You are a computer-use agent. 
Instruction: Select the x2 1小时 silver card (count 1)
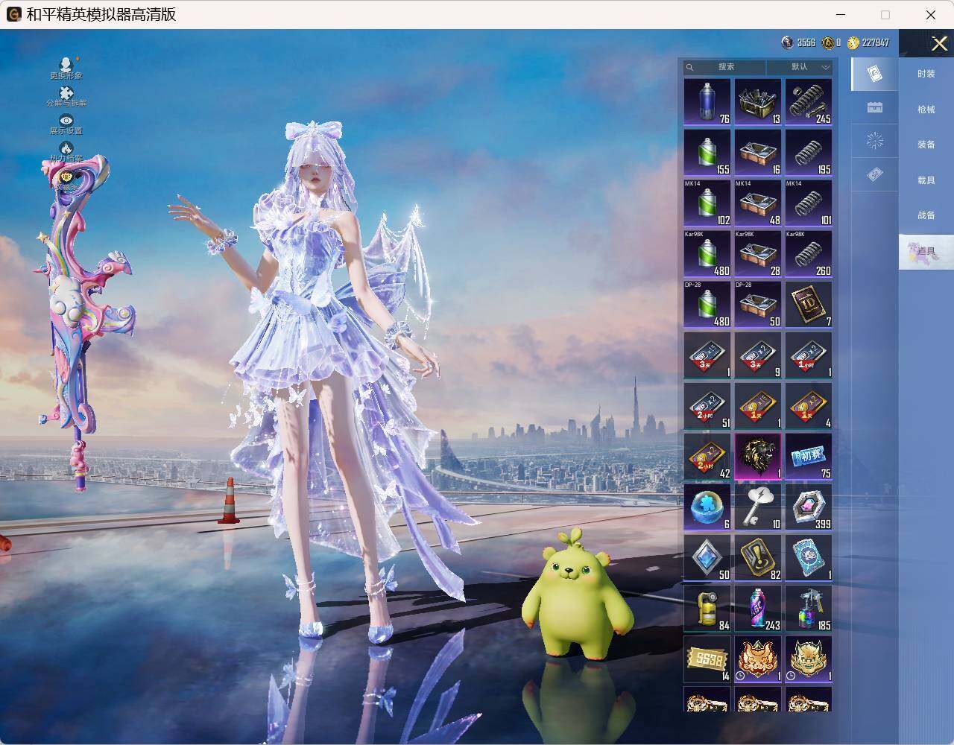coord(809,355)
